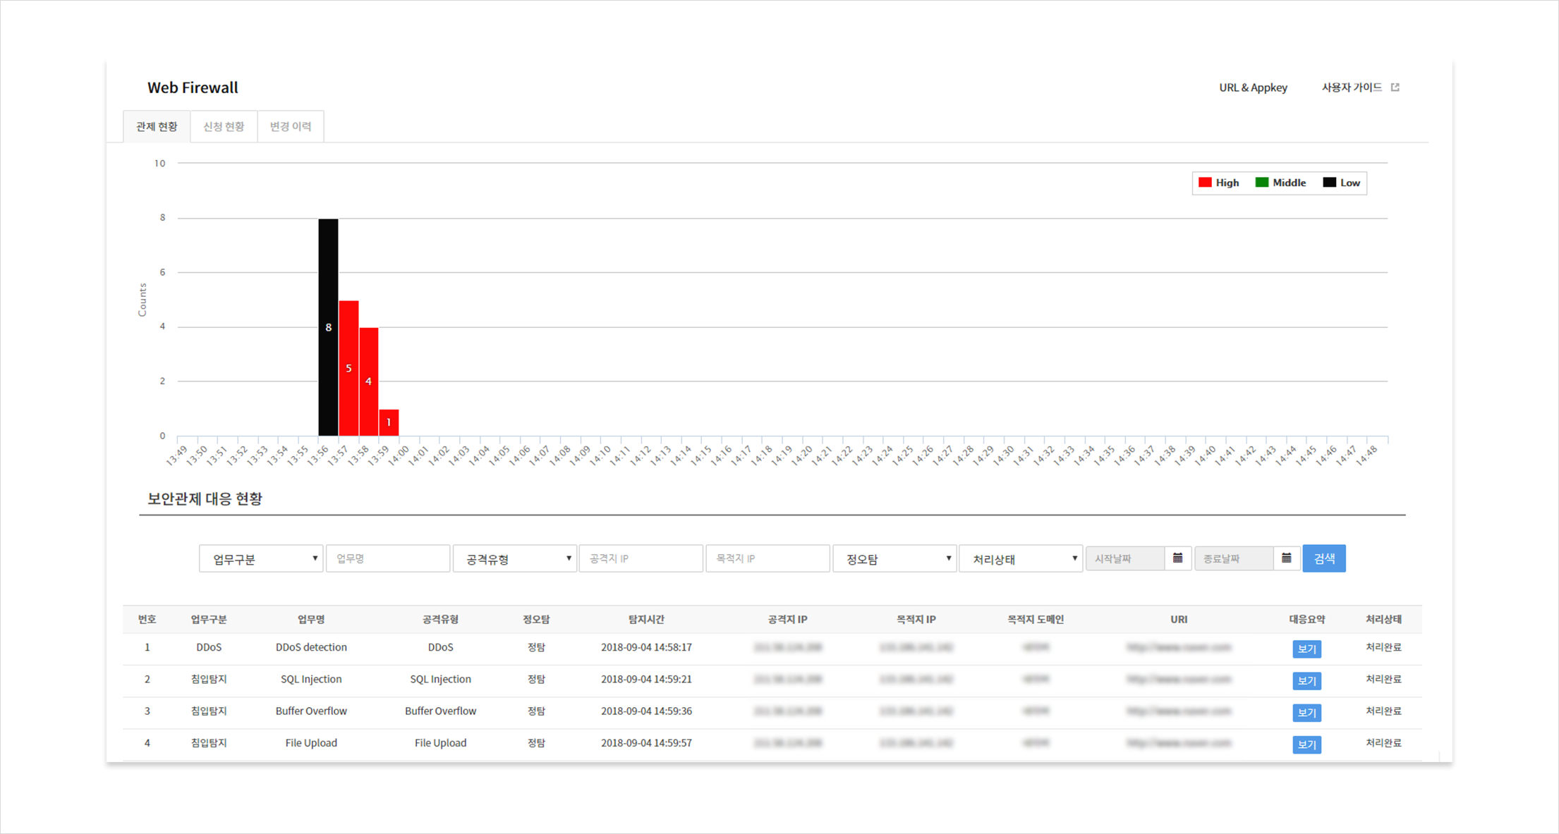Select detection time 2018-09-04 14:59:36
1559x834 pixels.
pyautogui.click(x=646, y=711)
